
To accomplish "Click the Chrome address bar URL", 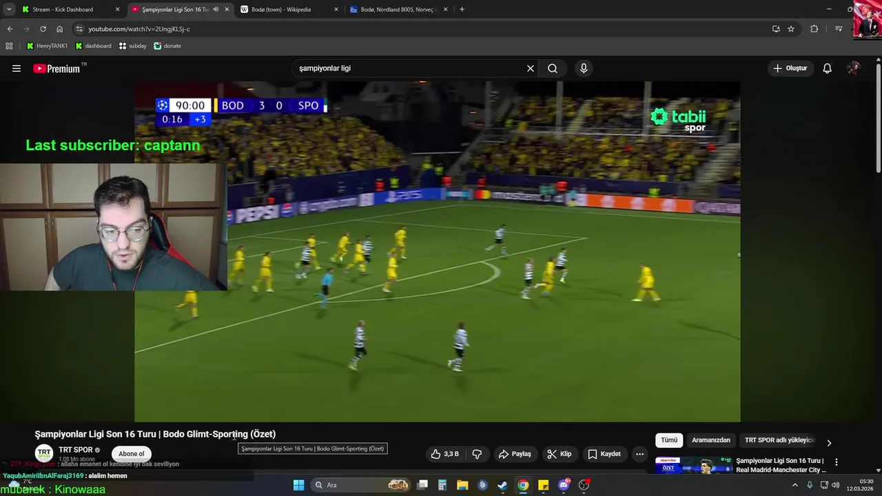I will 138,29.
